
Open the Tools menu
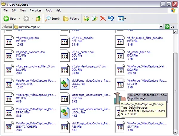pos(48,10)
